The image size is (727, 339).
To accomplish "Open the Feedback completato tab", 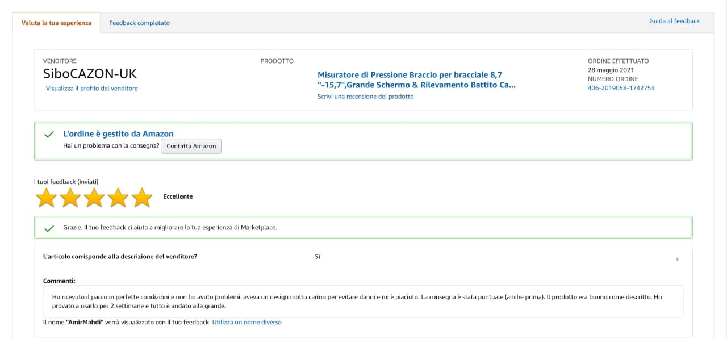I will pos(139,23).
